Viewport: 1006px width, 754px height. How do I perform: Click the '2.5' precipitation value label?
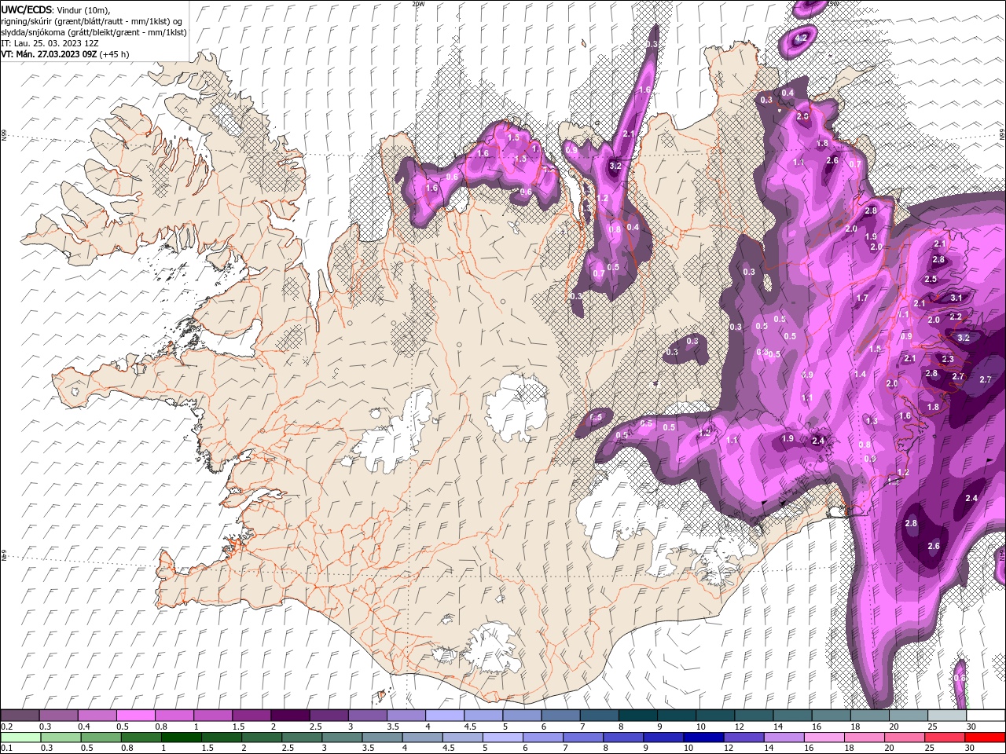(x=931, y=279)
